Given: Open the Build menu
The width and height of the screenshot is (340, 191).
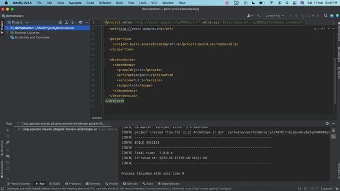Looking at the screenshot, I should pos(120,3).
